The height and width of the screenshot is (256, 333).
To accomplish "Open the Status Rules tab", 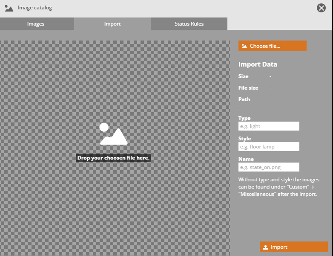I will [189, 24].
